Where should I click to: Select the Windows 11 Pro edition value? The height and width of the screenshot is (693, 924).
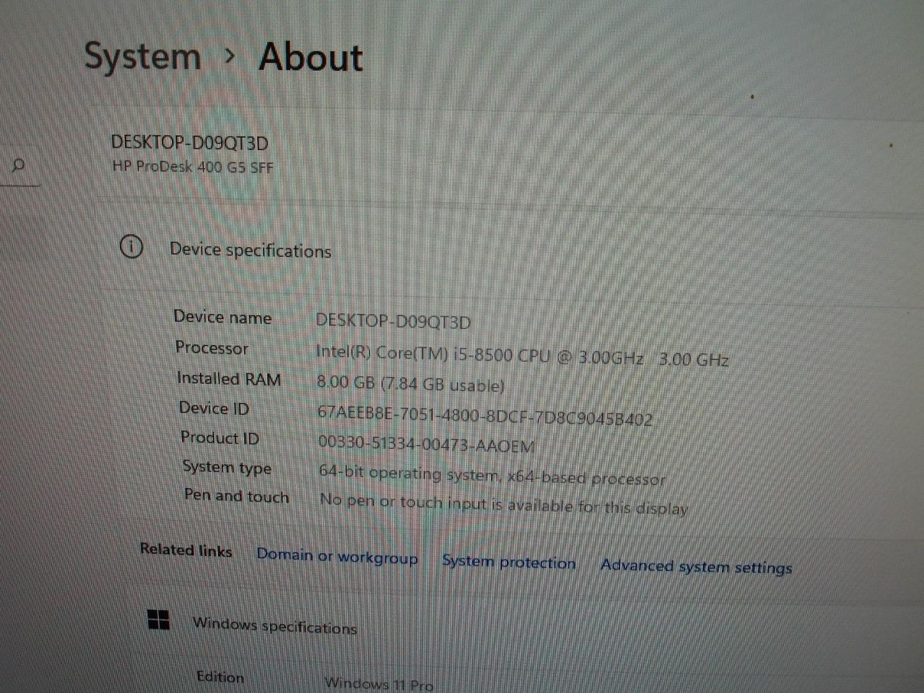pos(379,683)
